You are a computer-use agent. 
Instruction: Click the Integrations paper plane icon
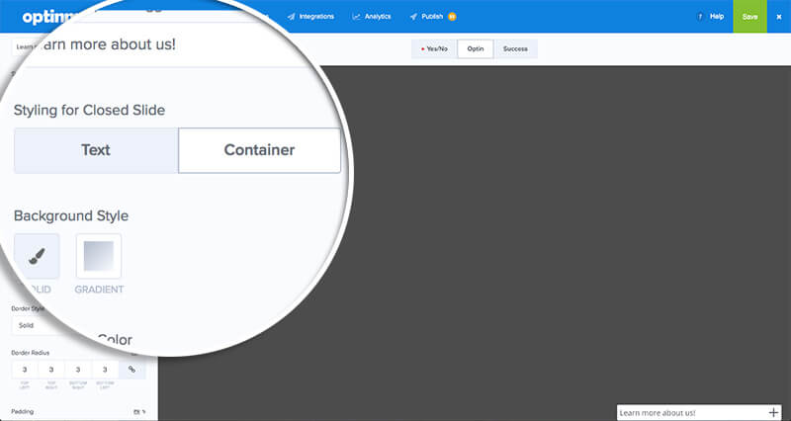pos(291,17)
